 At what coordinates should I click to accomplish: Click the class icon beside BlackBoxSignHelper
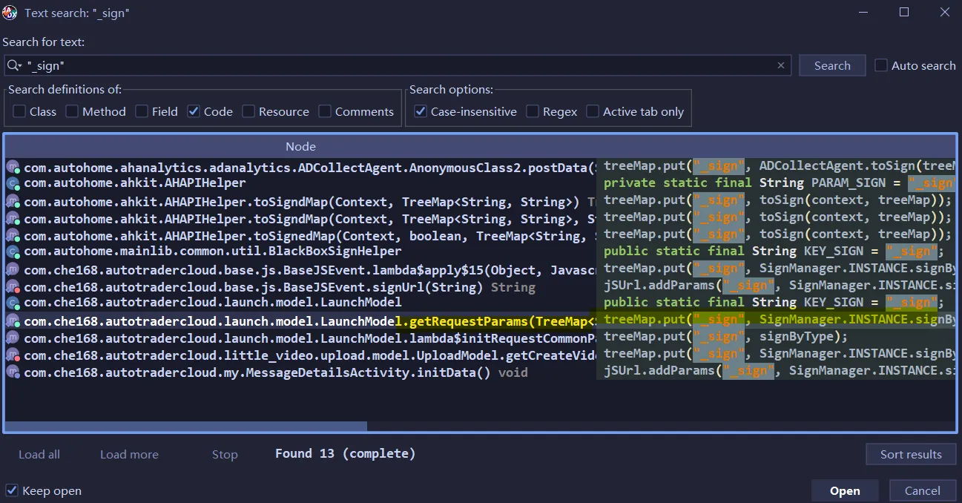(13, 251)
